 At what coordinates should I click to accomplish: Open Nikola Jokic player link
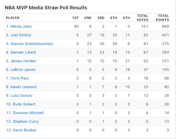[x=21, y=26]
